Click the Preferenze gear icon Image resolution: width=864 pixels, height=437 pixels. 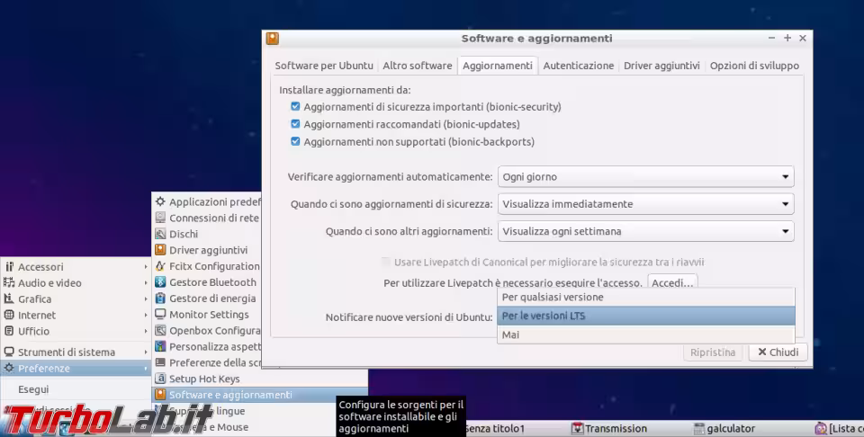[9, 368]
